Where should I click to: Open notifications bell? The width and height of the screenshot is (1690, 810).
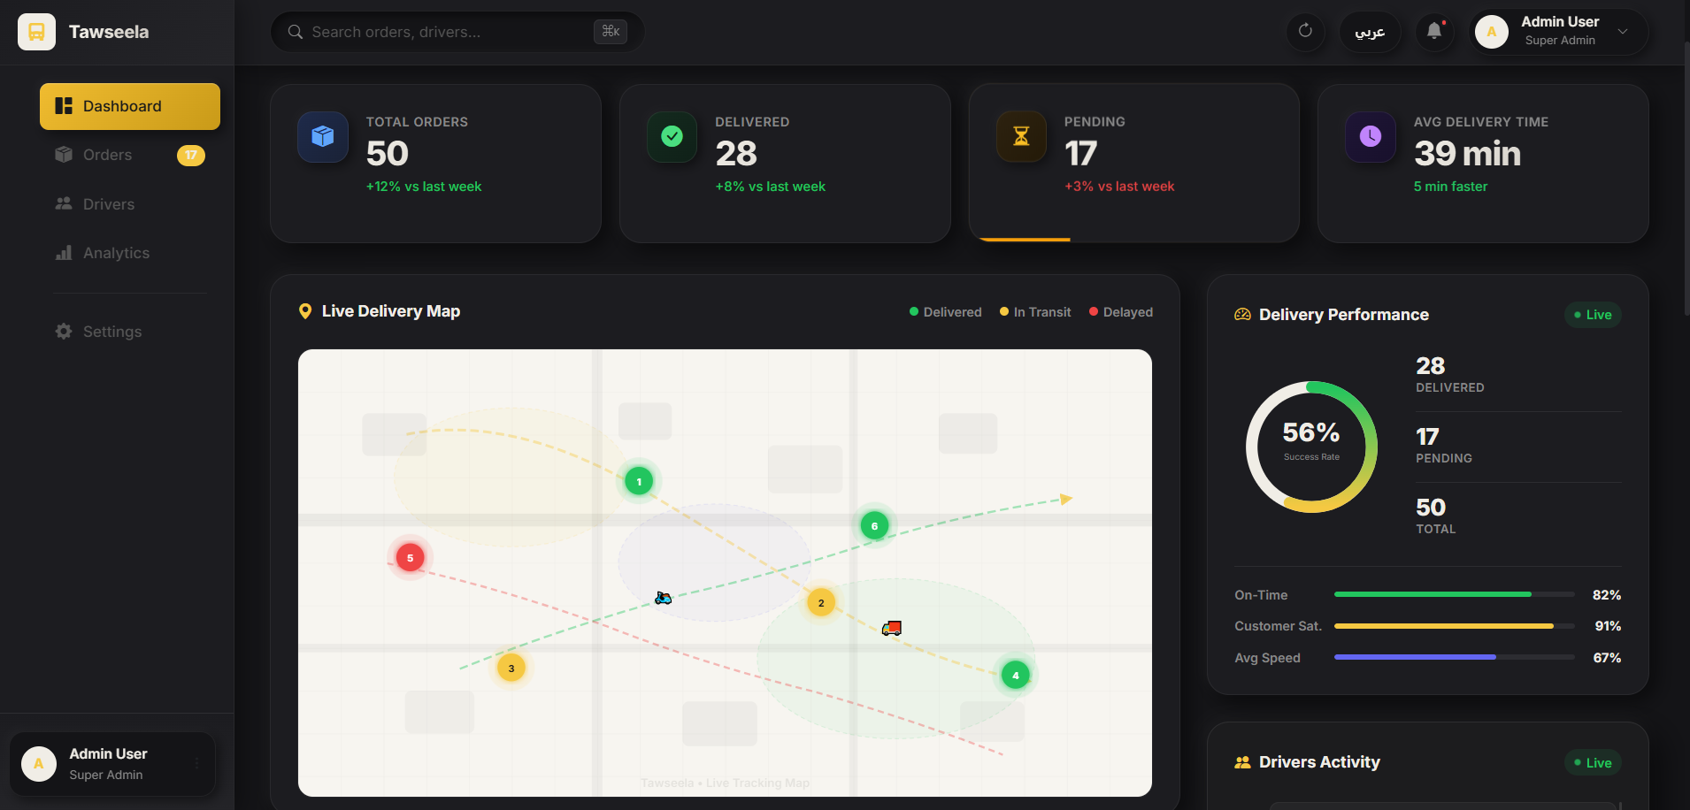point(1434,32)
